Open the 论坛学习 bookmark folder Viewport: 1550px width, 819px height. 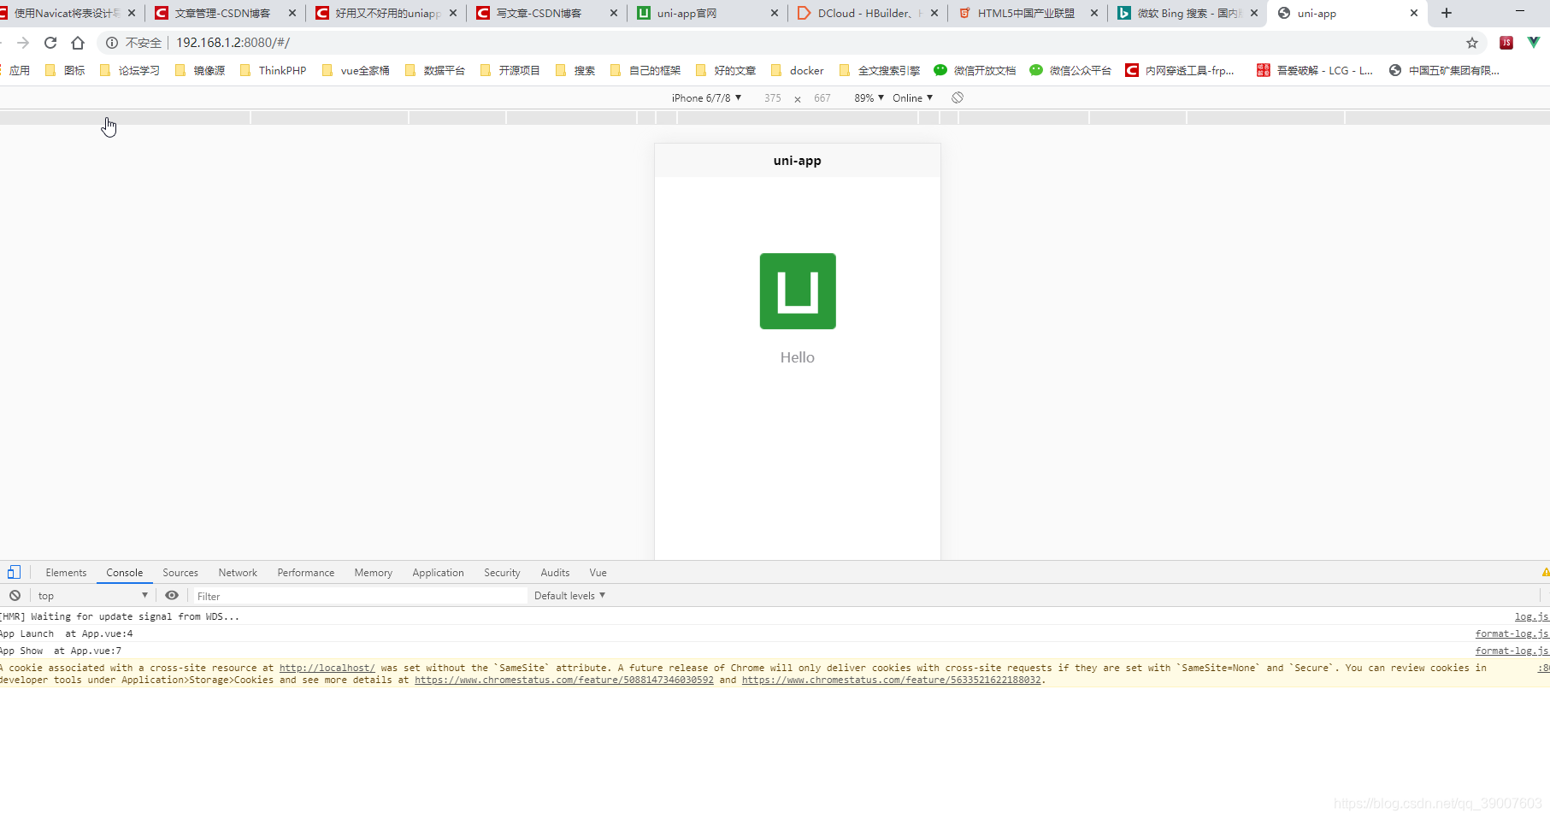tap(130, 70)
